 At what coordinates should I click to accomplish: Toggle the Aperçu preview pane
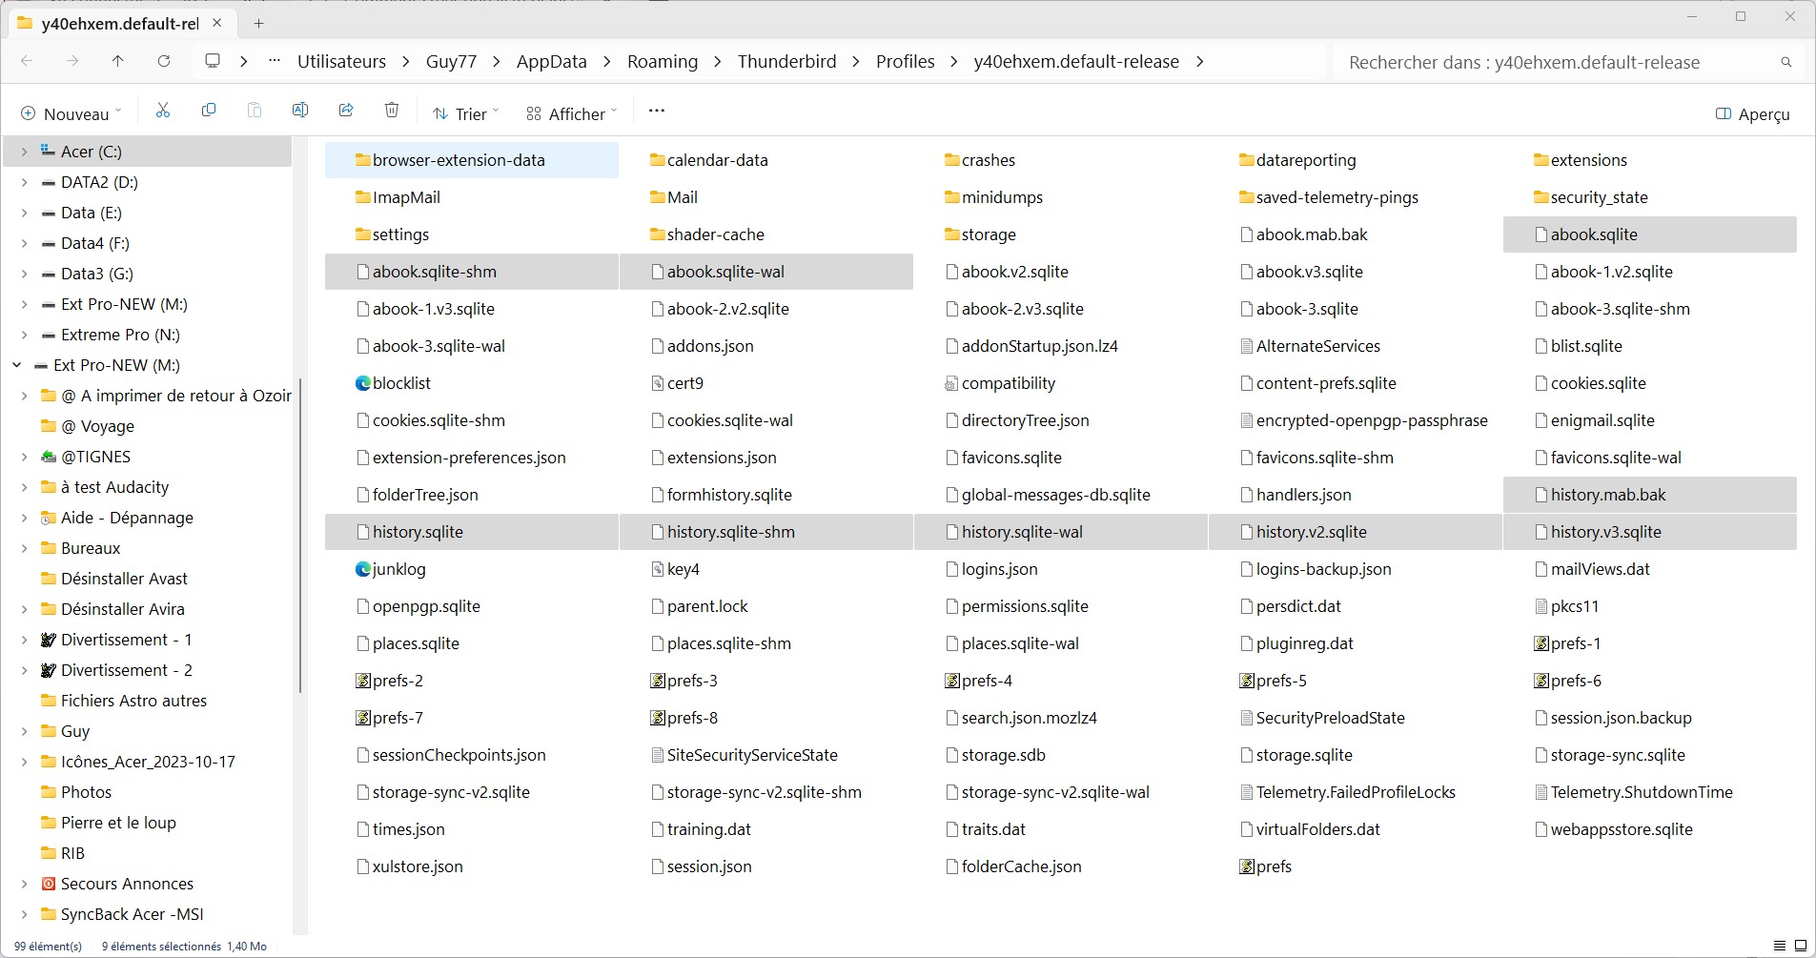[x=1752, y=113]
